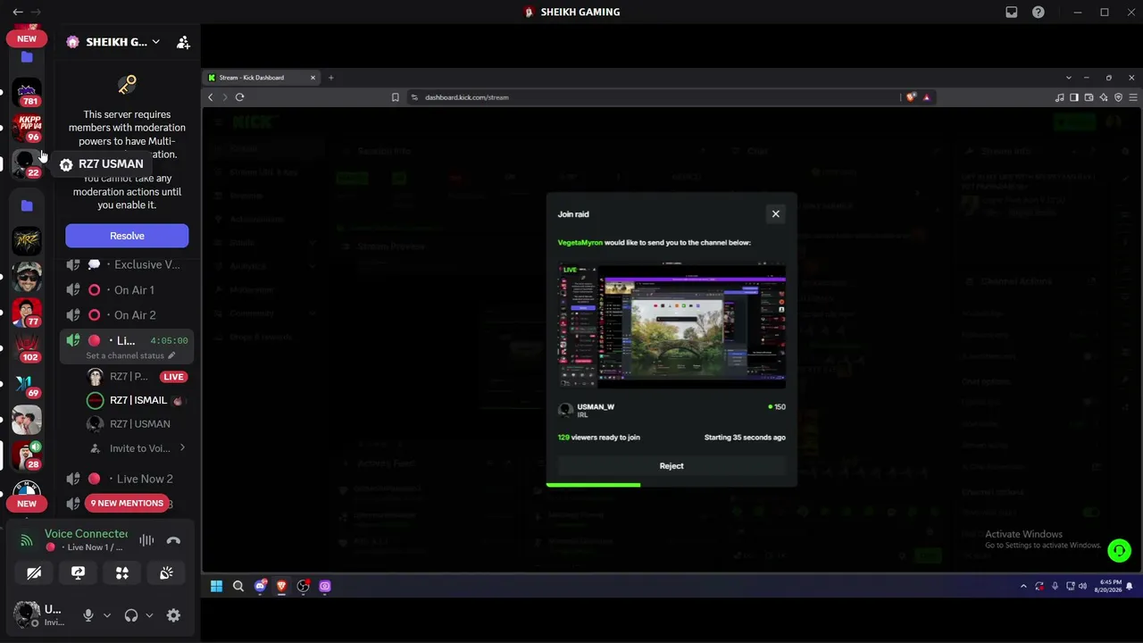Join the On Air 2 voice channel
The image size is (1143, 643).
pos(125,315)
